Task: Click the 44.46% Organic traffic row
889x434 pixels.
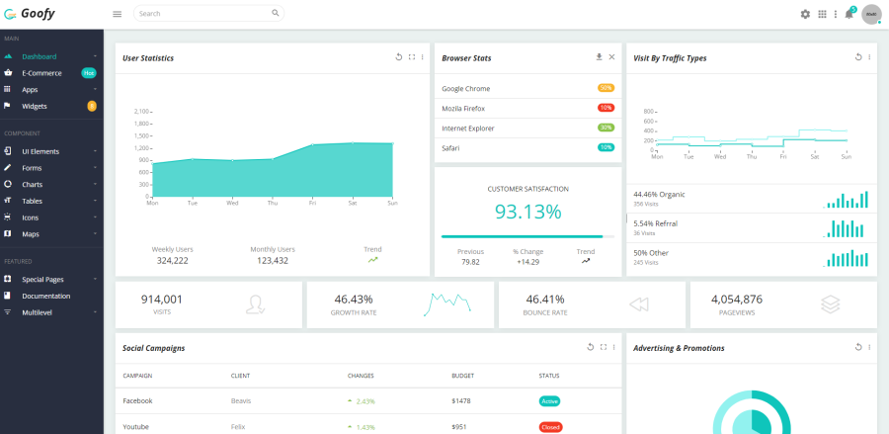Action: 752,199
